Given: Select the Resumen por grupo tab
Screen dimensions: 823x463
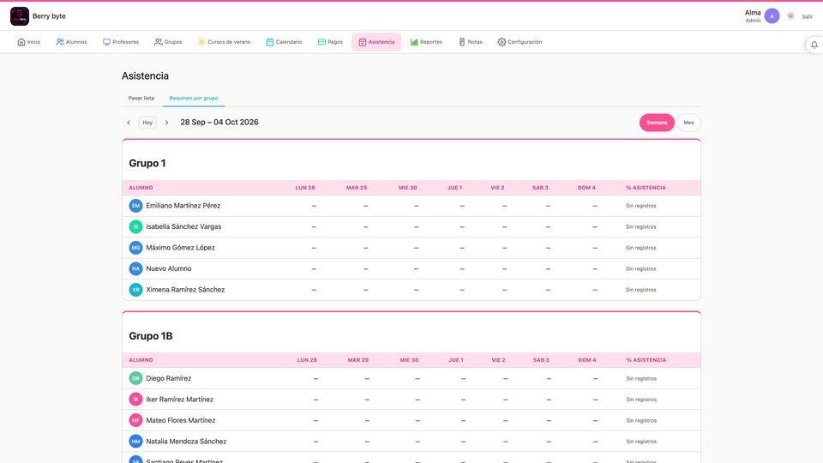Looking at the screenshot, I should (194, 98).
